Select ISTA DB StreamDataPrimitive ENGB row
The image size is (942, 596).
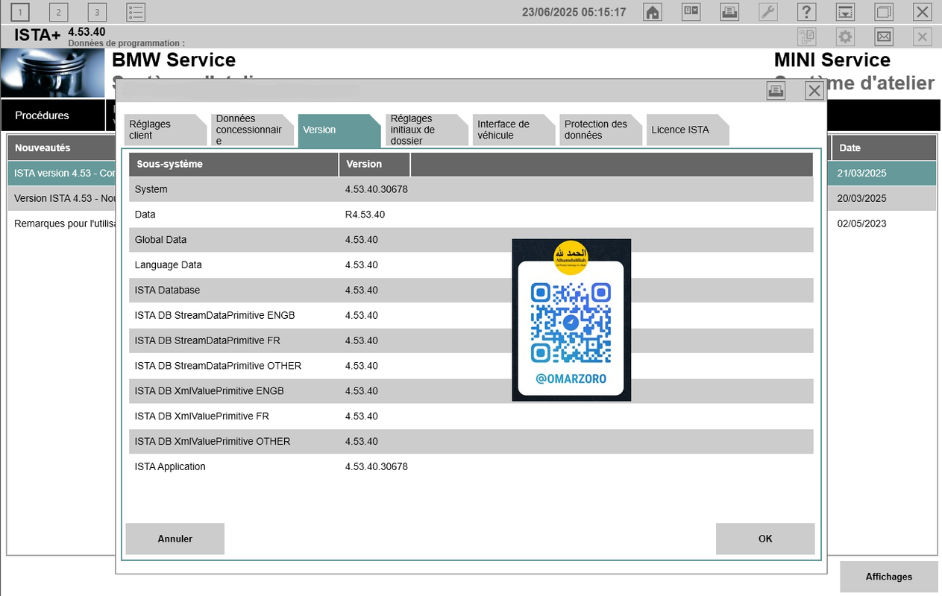pyautogui.click(x=471, y=316)
